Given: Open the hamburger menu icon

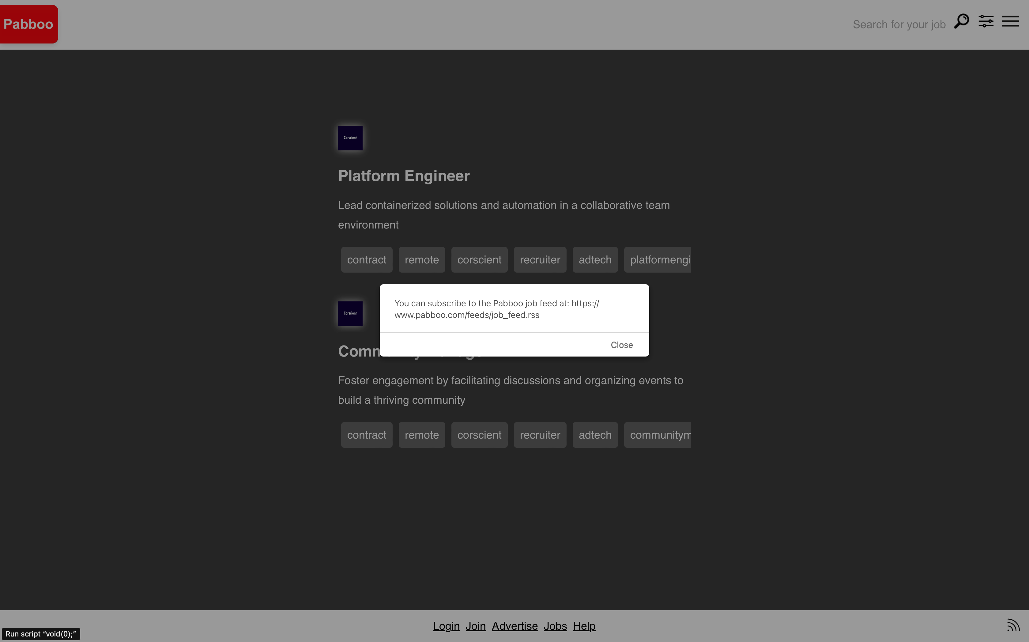Looking at the screenshot, I should click(1010, 21).
